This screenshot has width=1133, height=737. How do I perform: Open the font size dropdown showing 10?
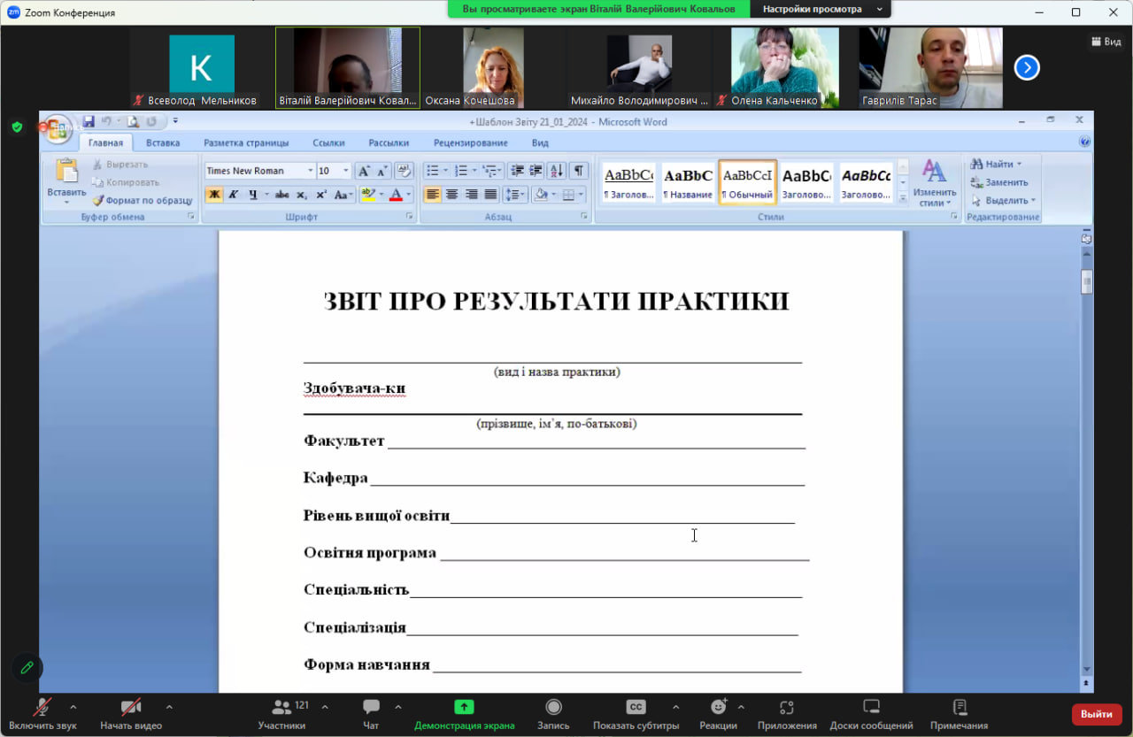click(x=346, y=171)
